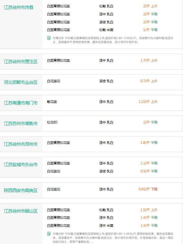The height and width of the screenshot is (244, 183).
Task: Open the 河北邯郸市丛台区 region link
Action: click(21, 82)
